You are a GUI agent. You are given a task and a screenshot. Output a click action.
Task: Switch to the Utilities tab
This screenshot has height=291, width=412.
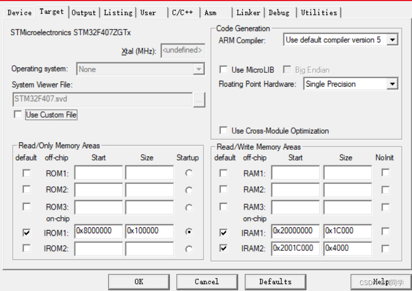(x=319, y=13)
